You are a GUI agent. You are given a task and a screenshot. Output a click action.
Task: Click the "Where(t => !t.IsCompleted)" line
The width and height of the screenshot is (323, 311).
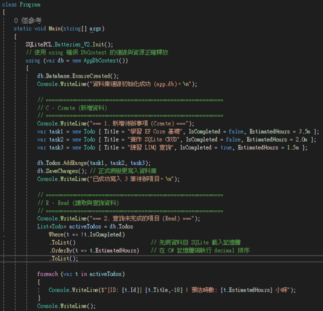pyautogui.click(x=86, y=234)
